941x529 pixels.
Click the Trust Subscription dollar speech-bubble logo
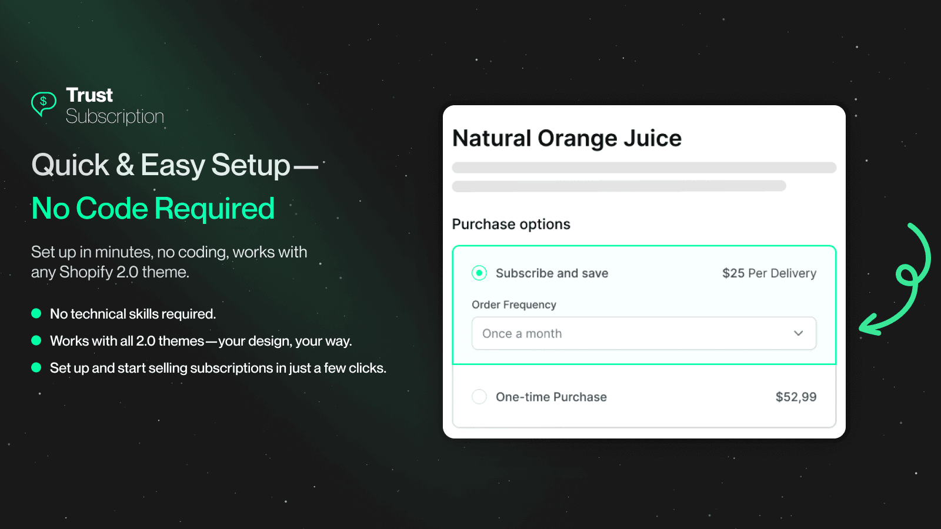tap(44, 103)
